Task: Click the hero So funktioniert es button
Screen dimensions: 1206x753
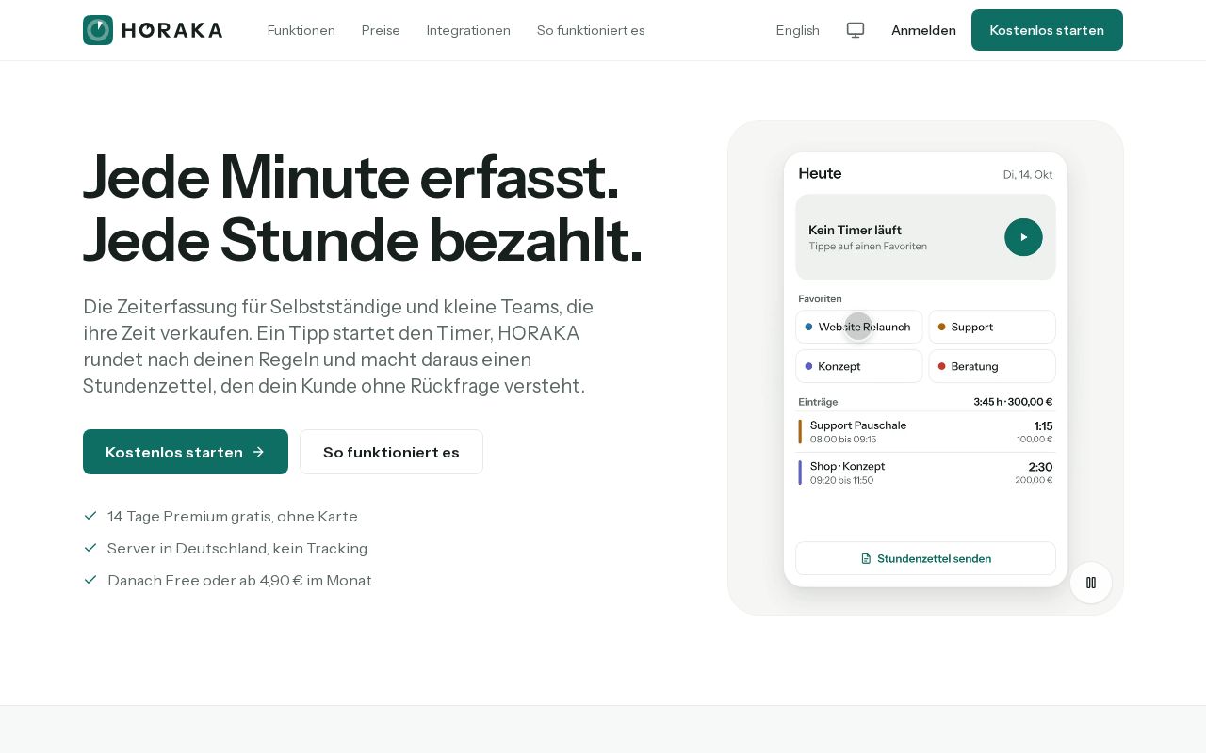Action: tap(391, 452)
